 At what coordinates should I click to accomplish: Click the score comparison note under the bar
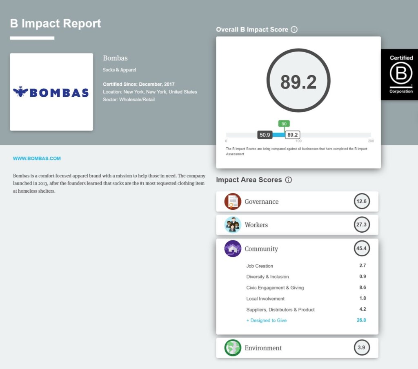tap(296, 151)
